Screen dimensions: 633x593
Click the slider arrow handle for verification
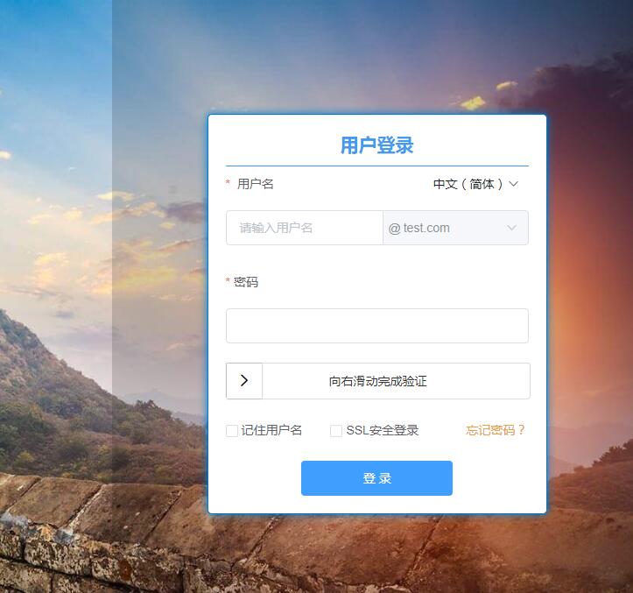coord(244,380)
